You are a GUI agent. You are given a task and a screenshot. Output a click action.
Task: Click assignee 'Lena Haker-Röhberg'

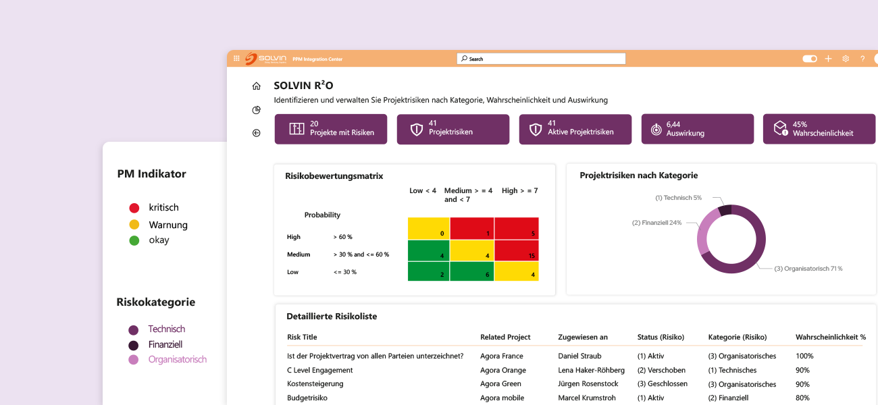click(x=592, y=370)
